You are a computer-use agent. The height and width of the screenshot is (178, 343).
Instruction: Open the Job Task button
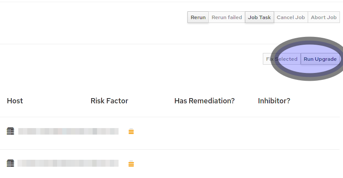259,17
